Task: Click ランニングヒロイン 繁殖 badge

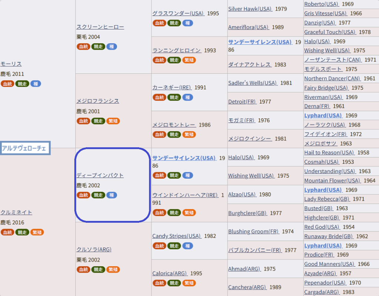Action: (x=189, y=60)
